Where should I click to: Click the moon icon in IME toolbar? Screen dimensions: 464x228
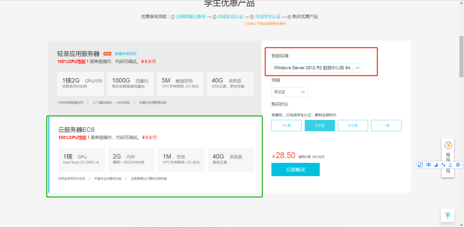point(436,165)
